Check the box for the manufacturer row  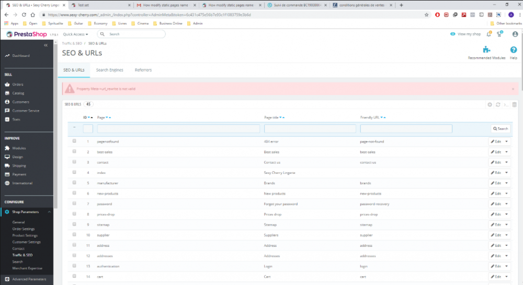click(74, 183)
